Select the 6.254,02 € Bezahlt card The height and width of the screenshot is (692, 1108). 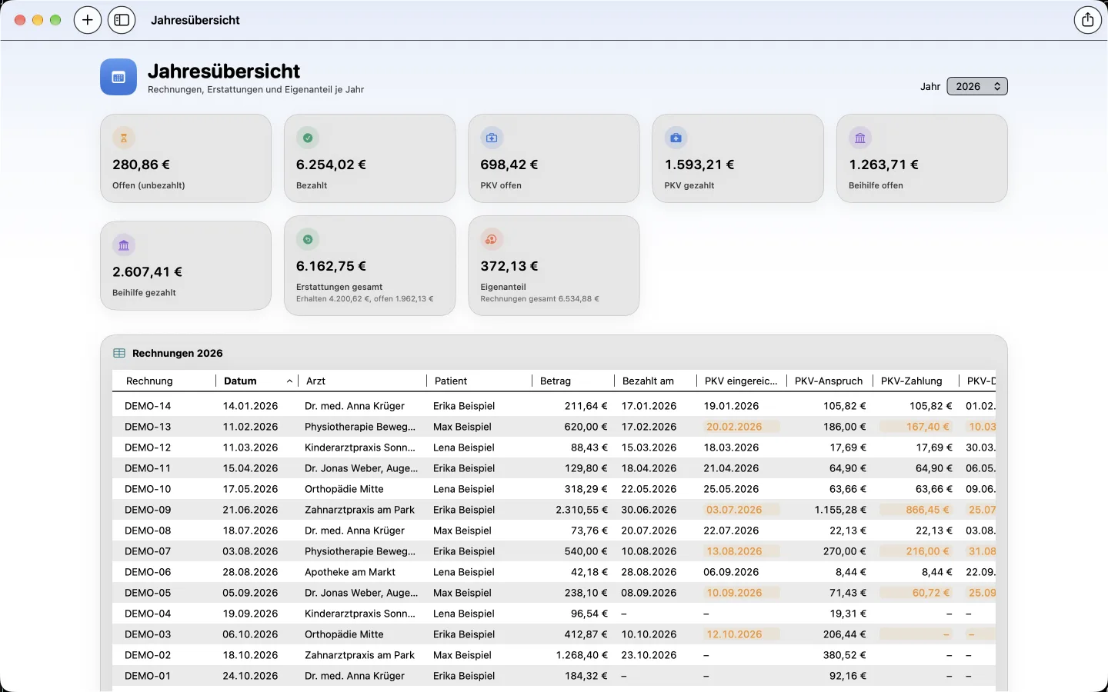pos(369,158)
